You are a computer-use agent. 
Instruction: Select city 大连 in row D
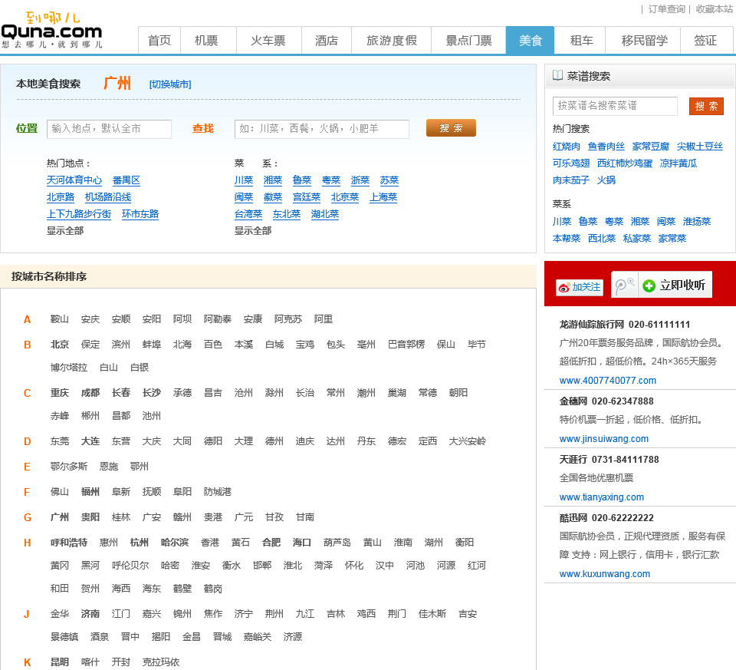90,441
